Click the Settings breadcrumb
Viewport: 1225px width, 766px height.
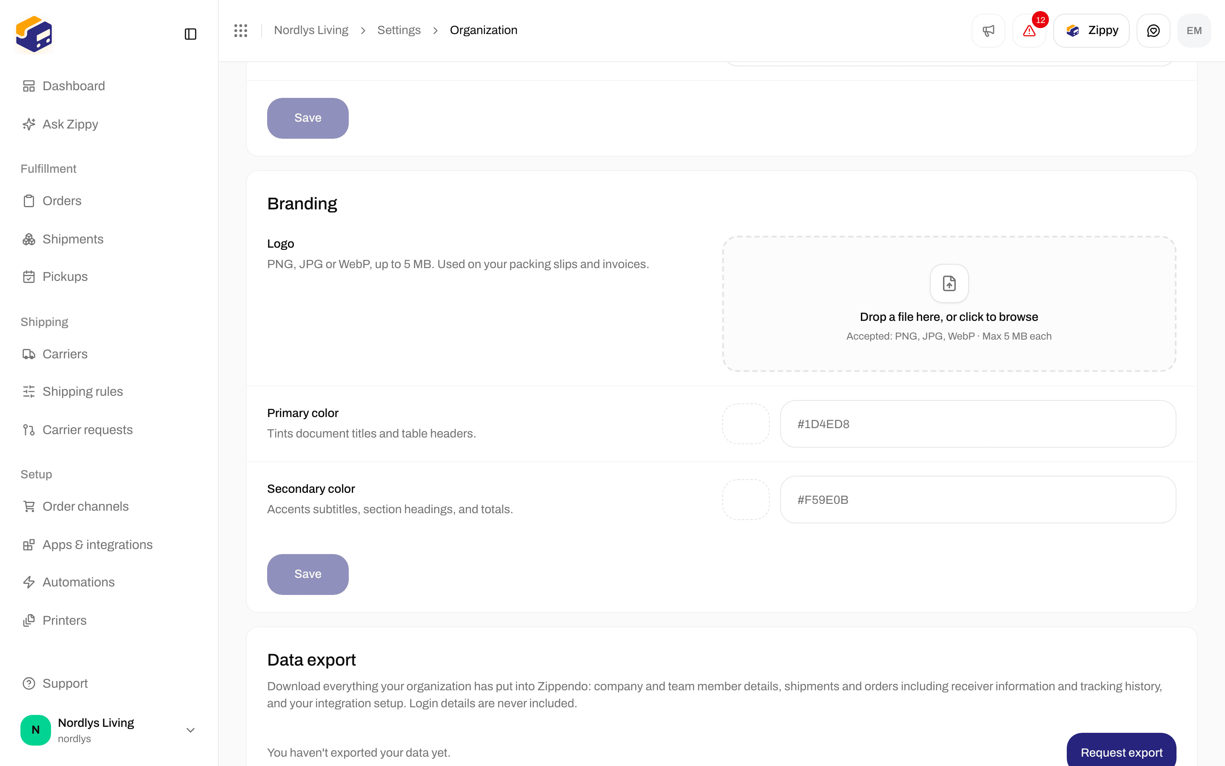[399, 30]
